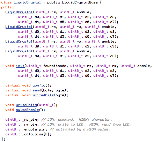Click the _rw_pin member declaration

(22, 125)
